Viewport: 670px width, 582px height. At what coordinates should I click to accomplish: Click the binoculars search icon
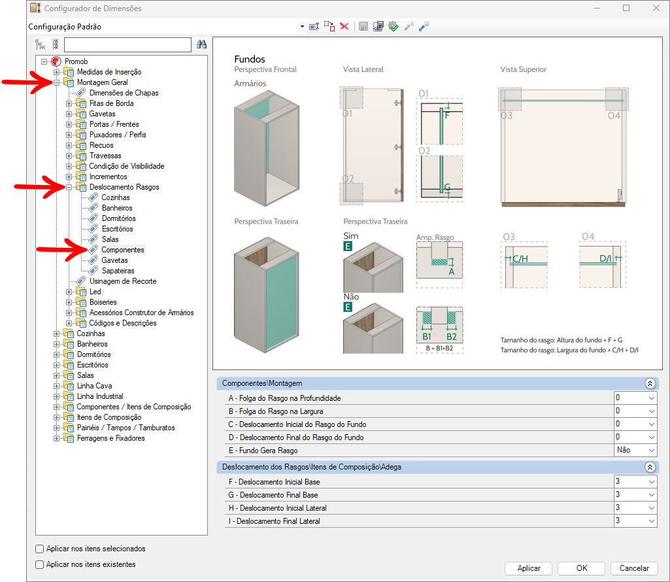pyautogui.click(x=201, y=44)
